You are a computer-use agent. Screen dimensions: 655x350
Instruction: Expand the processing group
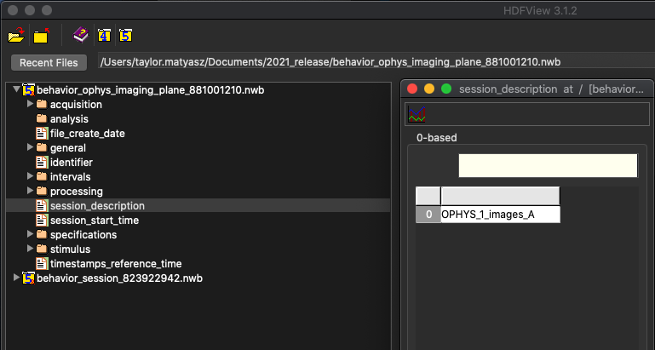[30, 191]
